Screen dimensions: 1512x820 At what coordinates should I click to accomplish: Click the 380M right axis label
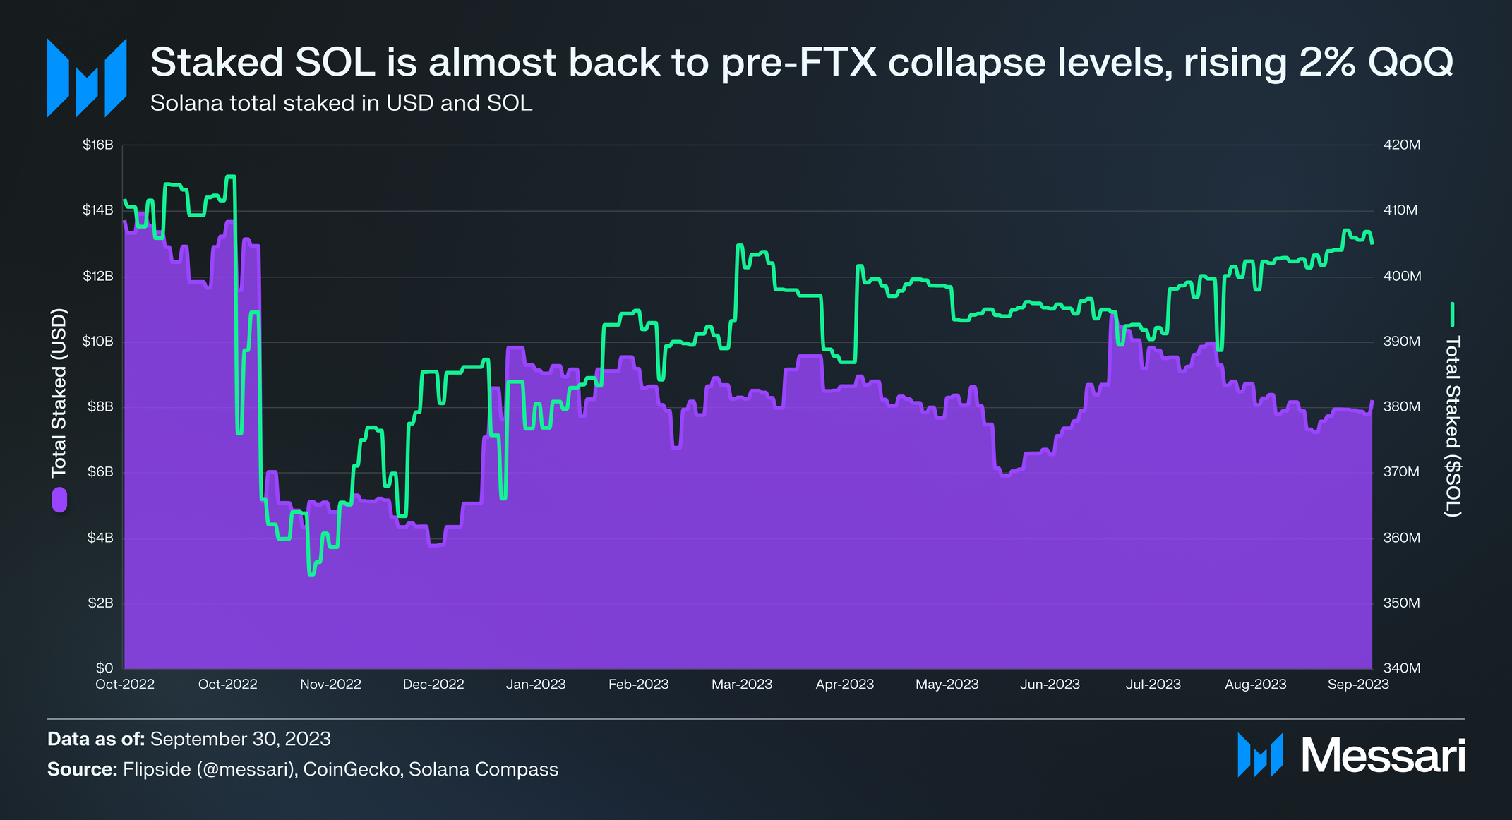[1402, 406]
